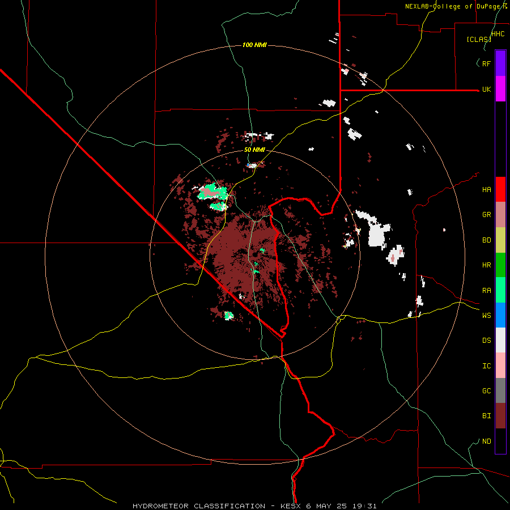This screenshot has height=510, width=510.
Task: Click the DS legend label
Action: (486, 341)
